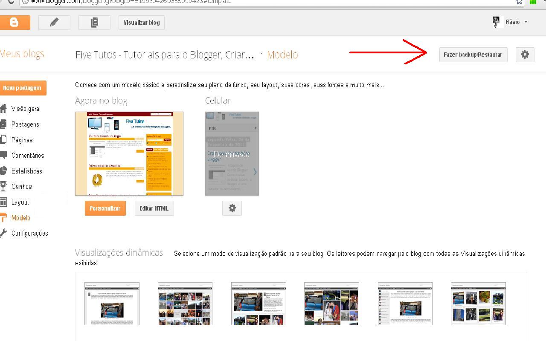Screen dimensions: 546x341
Task: Click the Estatísticas pie chart icon
Action: coord(3,170)
